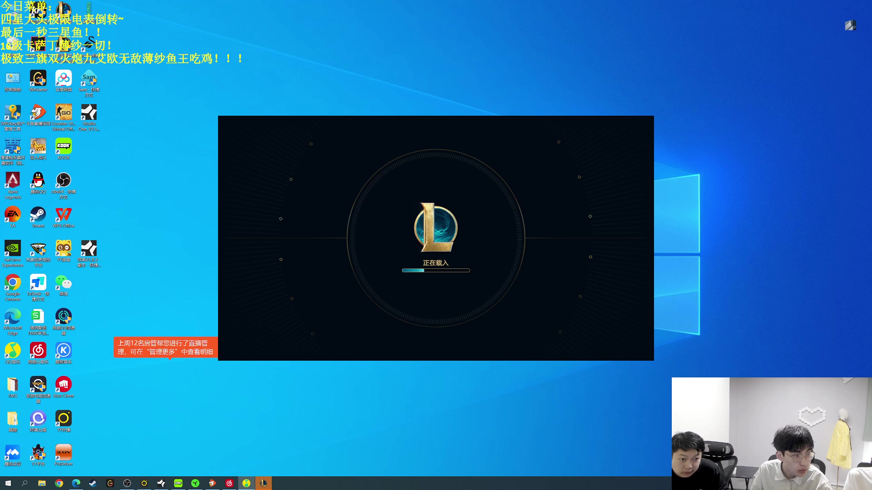Open GeForce Experience desktop icon

click(x=13, y=254)
